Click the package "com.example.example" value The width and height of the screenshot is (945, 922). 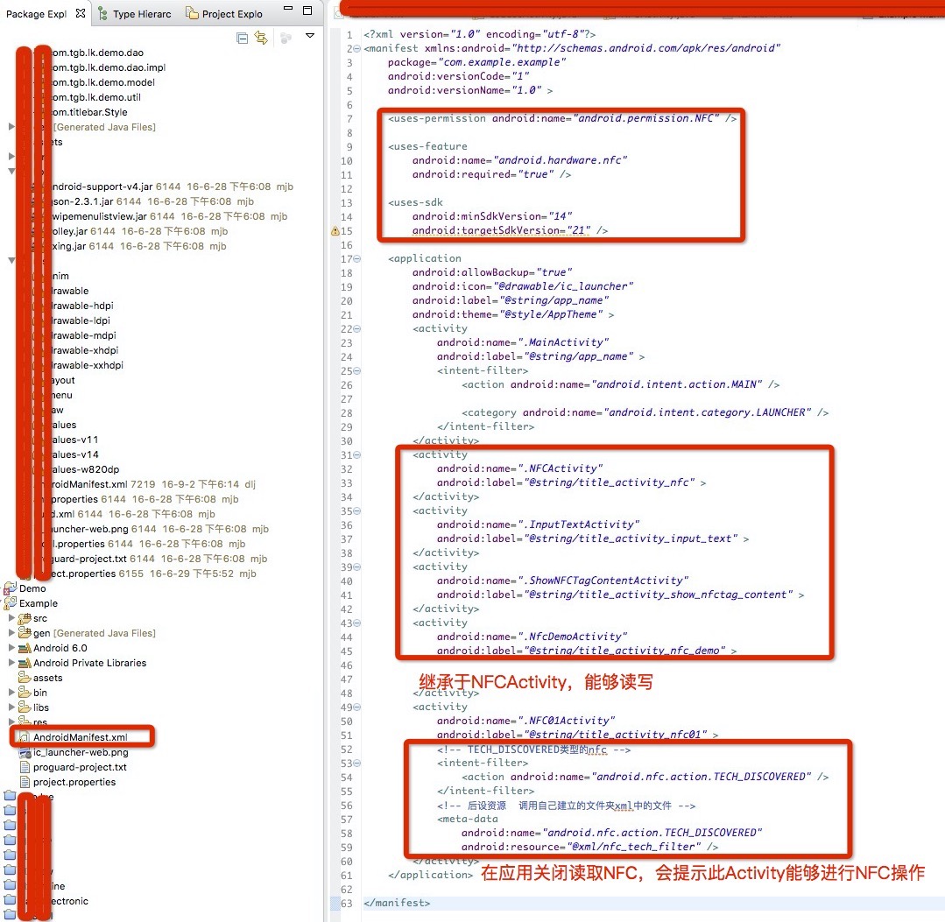tap(502, 62)
